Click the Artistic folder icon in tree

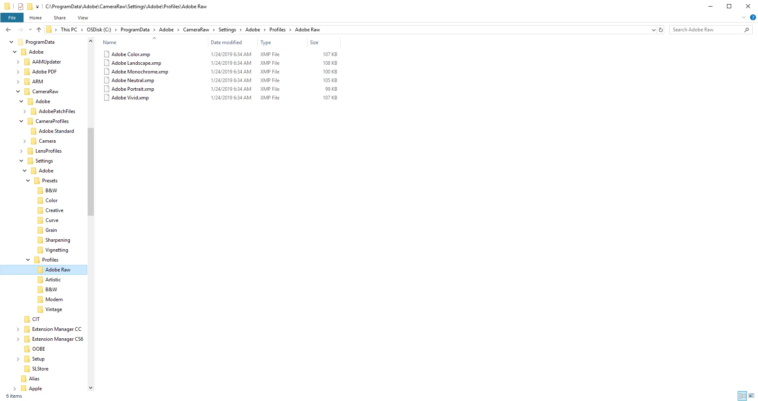click(x=40, y=280)
